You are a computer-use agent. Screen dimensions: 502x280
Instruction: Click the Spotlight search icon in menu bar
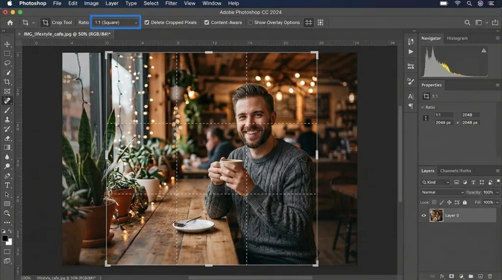(x=469, y=3)
